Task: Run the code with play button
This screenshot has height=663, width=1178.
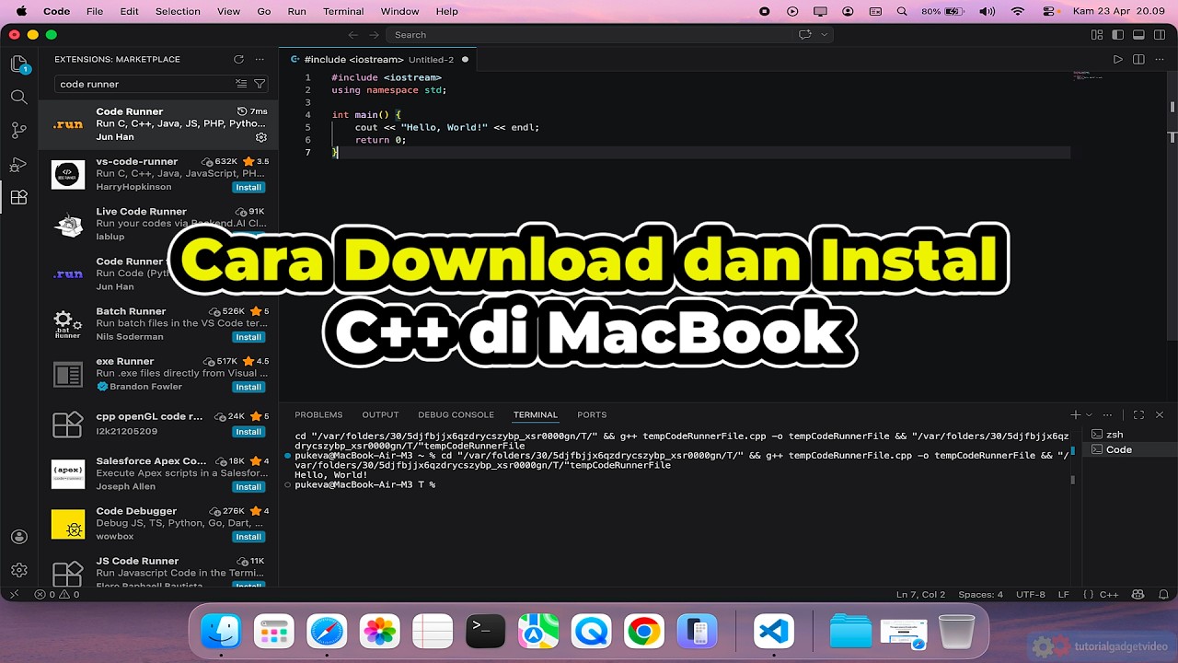Action: (1118, 59)
